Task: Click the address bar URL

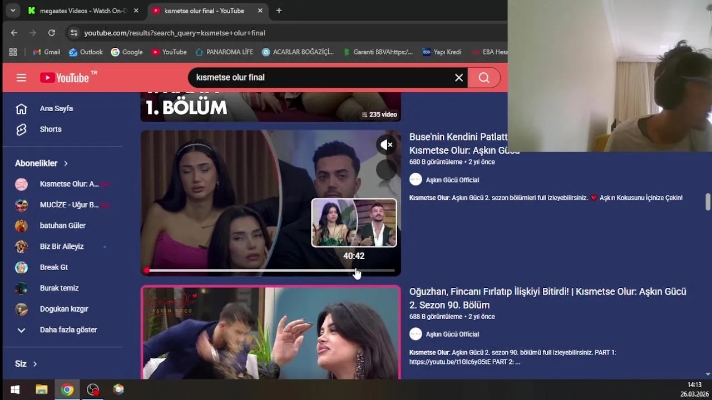Action: tap(175, 33)
